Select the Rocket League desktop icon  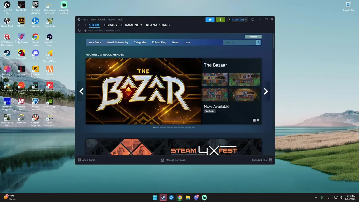click(35, 104)
